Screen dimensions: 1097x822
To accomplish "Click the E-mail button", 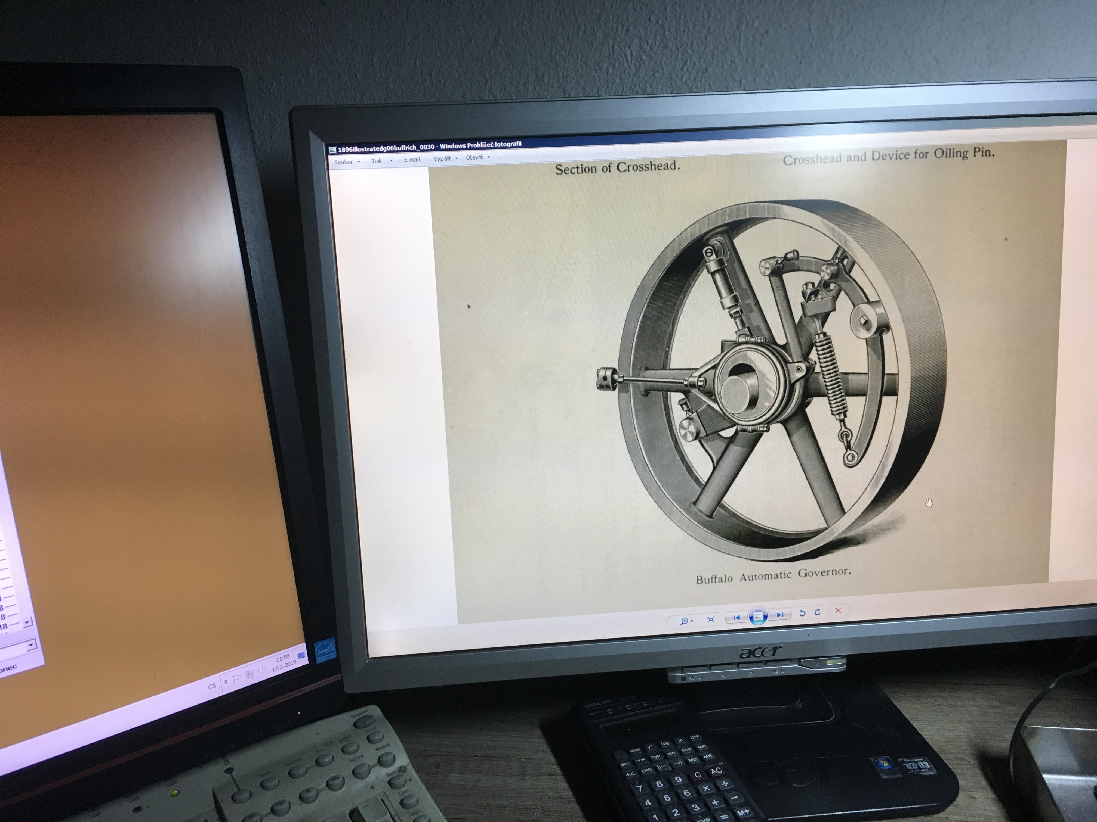I will (x=412, y=160).
